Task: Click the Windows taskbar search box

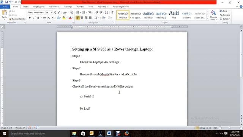Action: click(39, 134)
